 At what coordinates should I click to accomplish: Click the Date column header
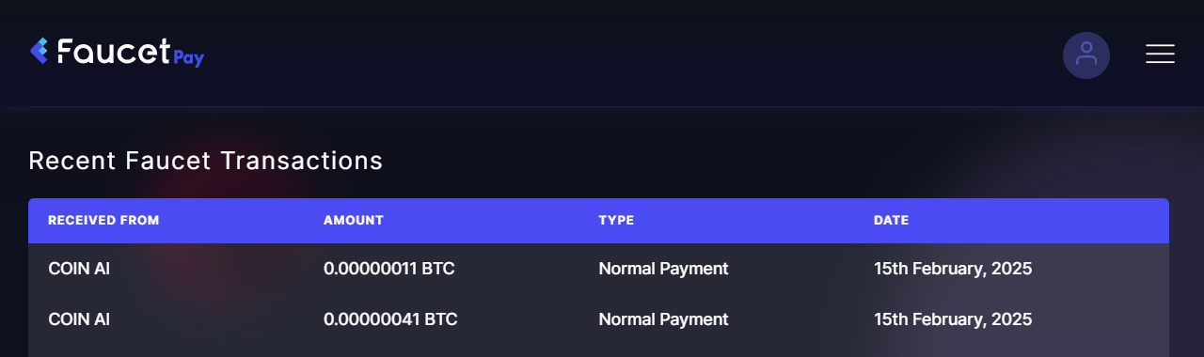pos(891,221)
